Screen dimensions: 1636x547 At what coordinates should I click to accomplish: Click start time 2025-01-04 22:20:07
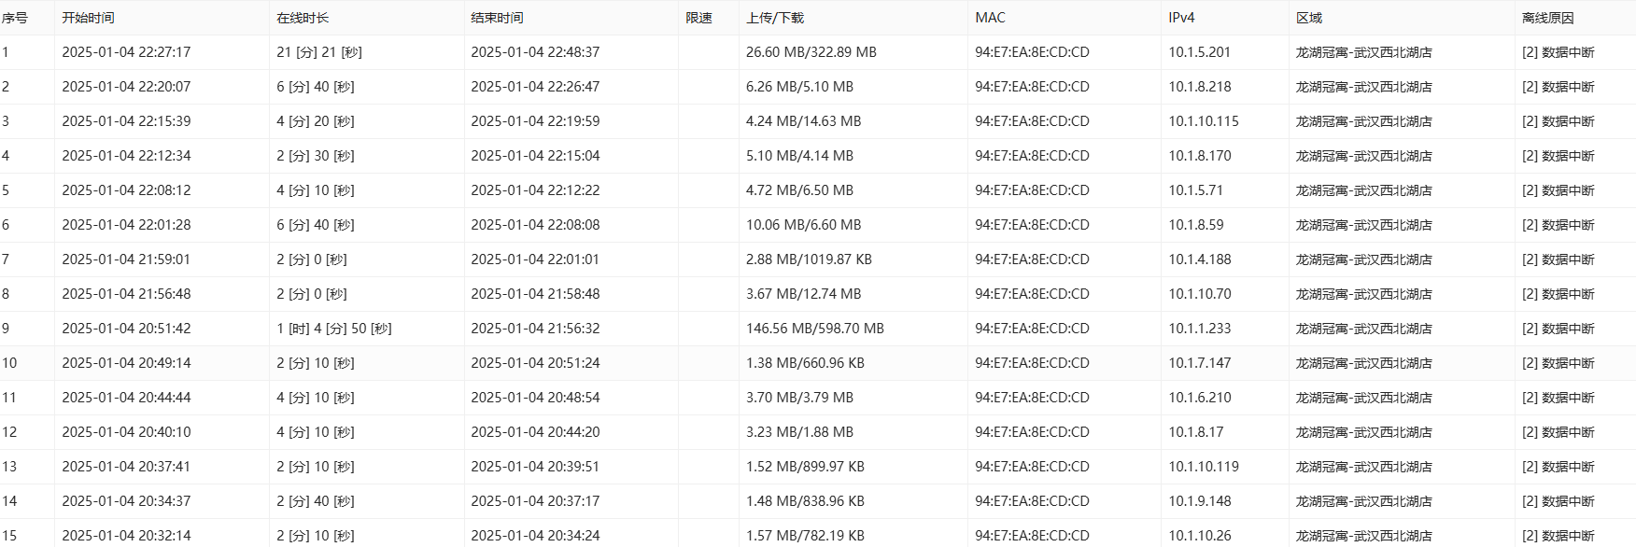click(x=126, y=87)
